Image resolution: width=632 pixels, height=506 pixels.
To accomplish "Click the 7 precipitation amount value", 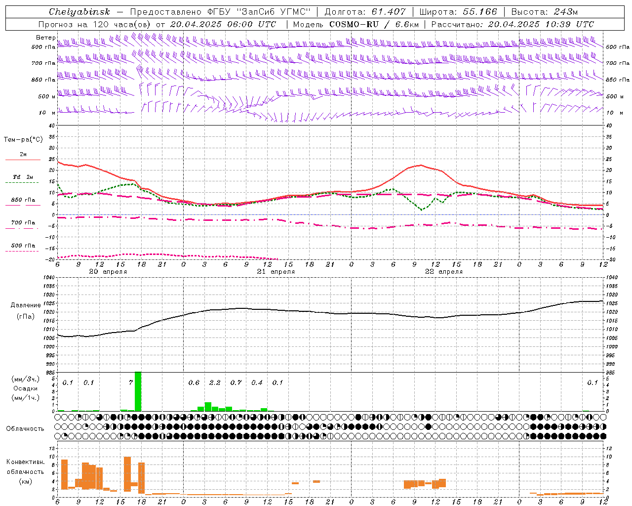I will pos(131,382).
